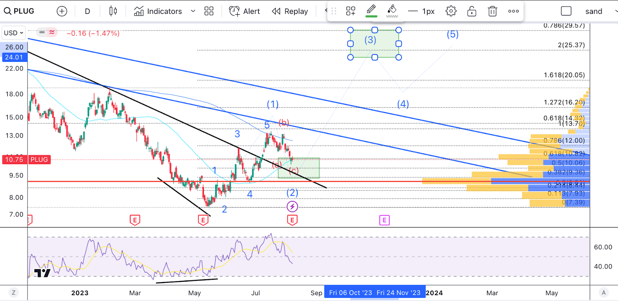Open the line color pencil tool
The image size is (618, 304).
pyautogui.click(x=372, y=10)
